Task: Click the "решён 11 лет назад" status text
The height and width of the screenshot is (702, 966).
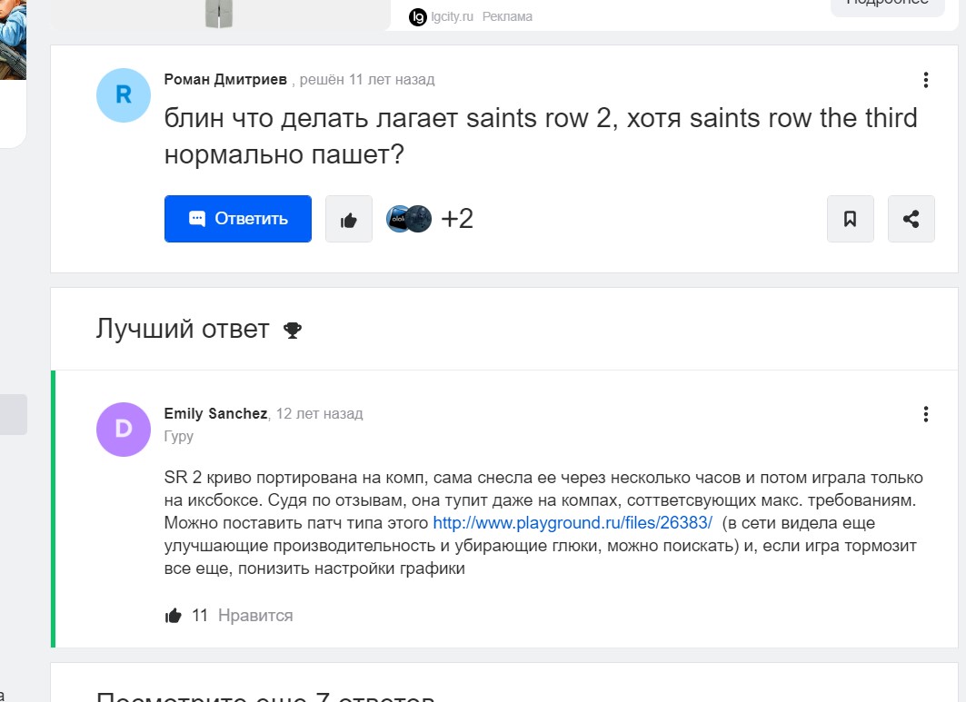Action: tap(367, 79)
